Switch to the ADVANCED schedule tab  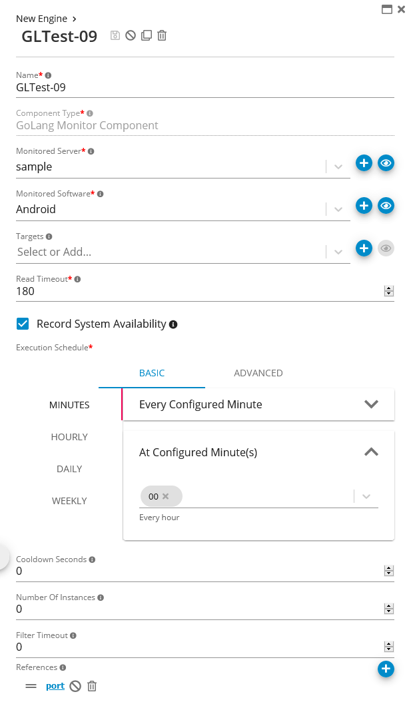[x=258, y=373]
